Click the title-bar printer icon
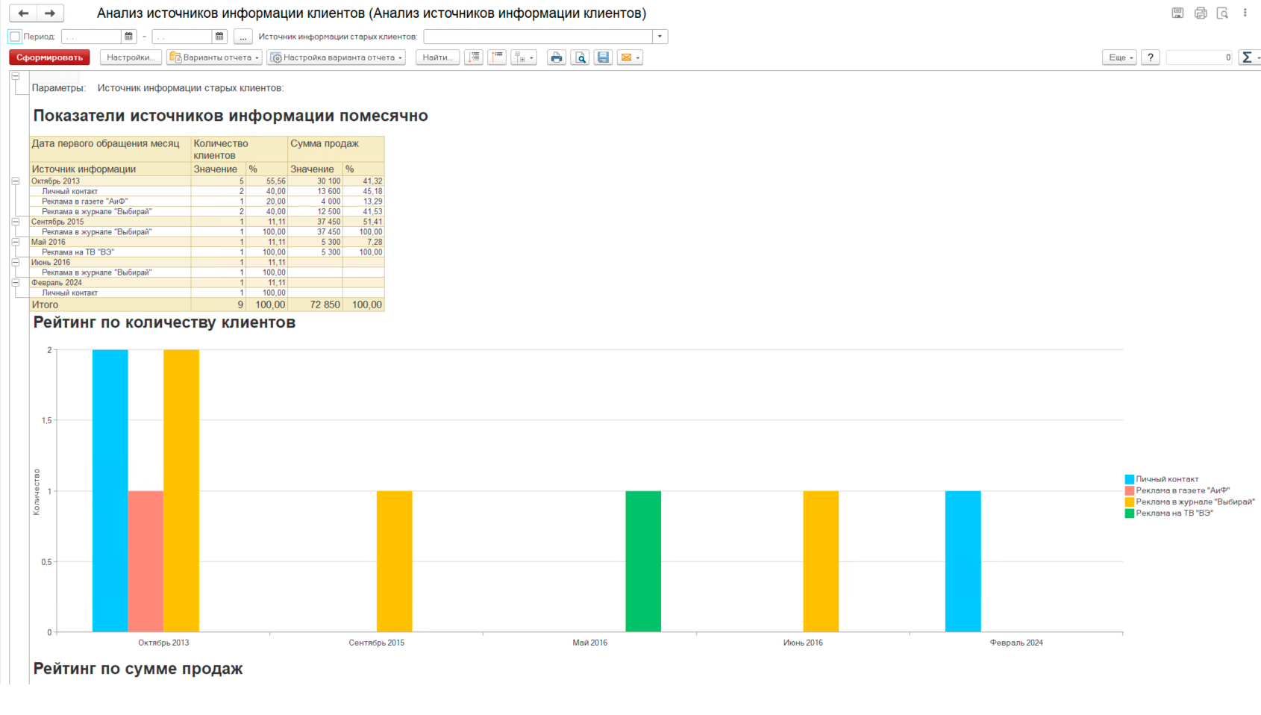 point(1201,13)
